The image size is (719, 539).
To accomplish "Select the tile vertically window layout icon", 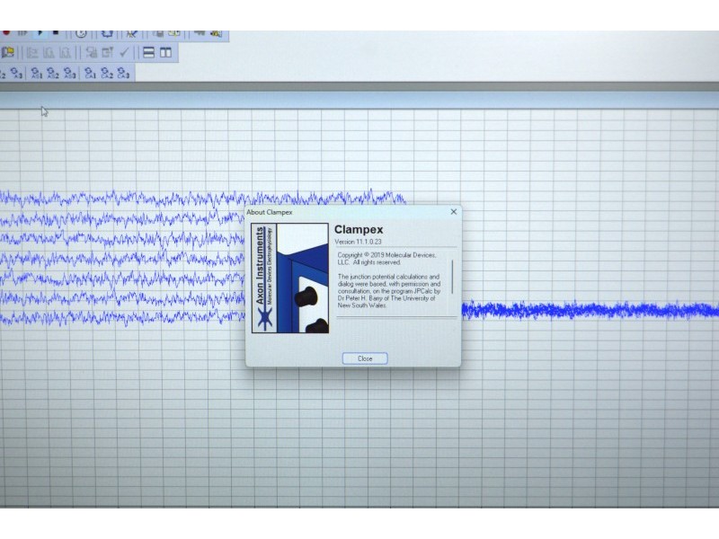I will (x=166, y=53).
